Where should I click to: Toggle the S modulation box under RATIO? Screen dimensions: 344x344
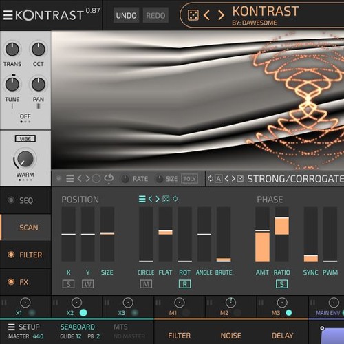(x=282, y=284)
